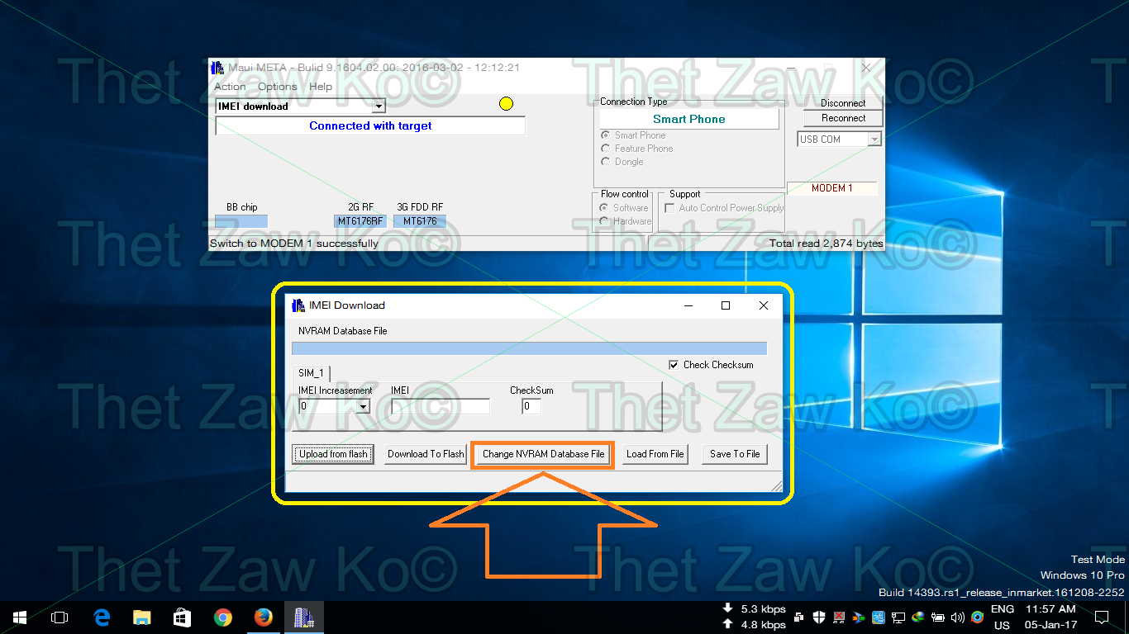Screen dimensions: 1129x634
Task: Expand the USB COM port dropdown
Action: tap(874, 140)
